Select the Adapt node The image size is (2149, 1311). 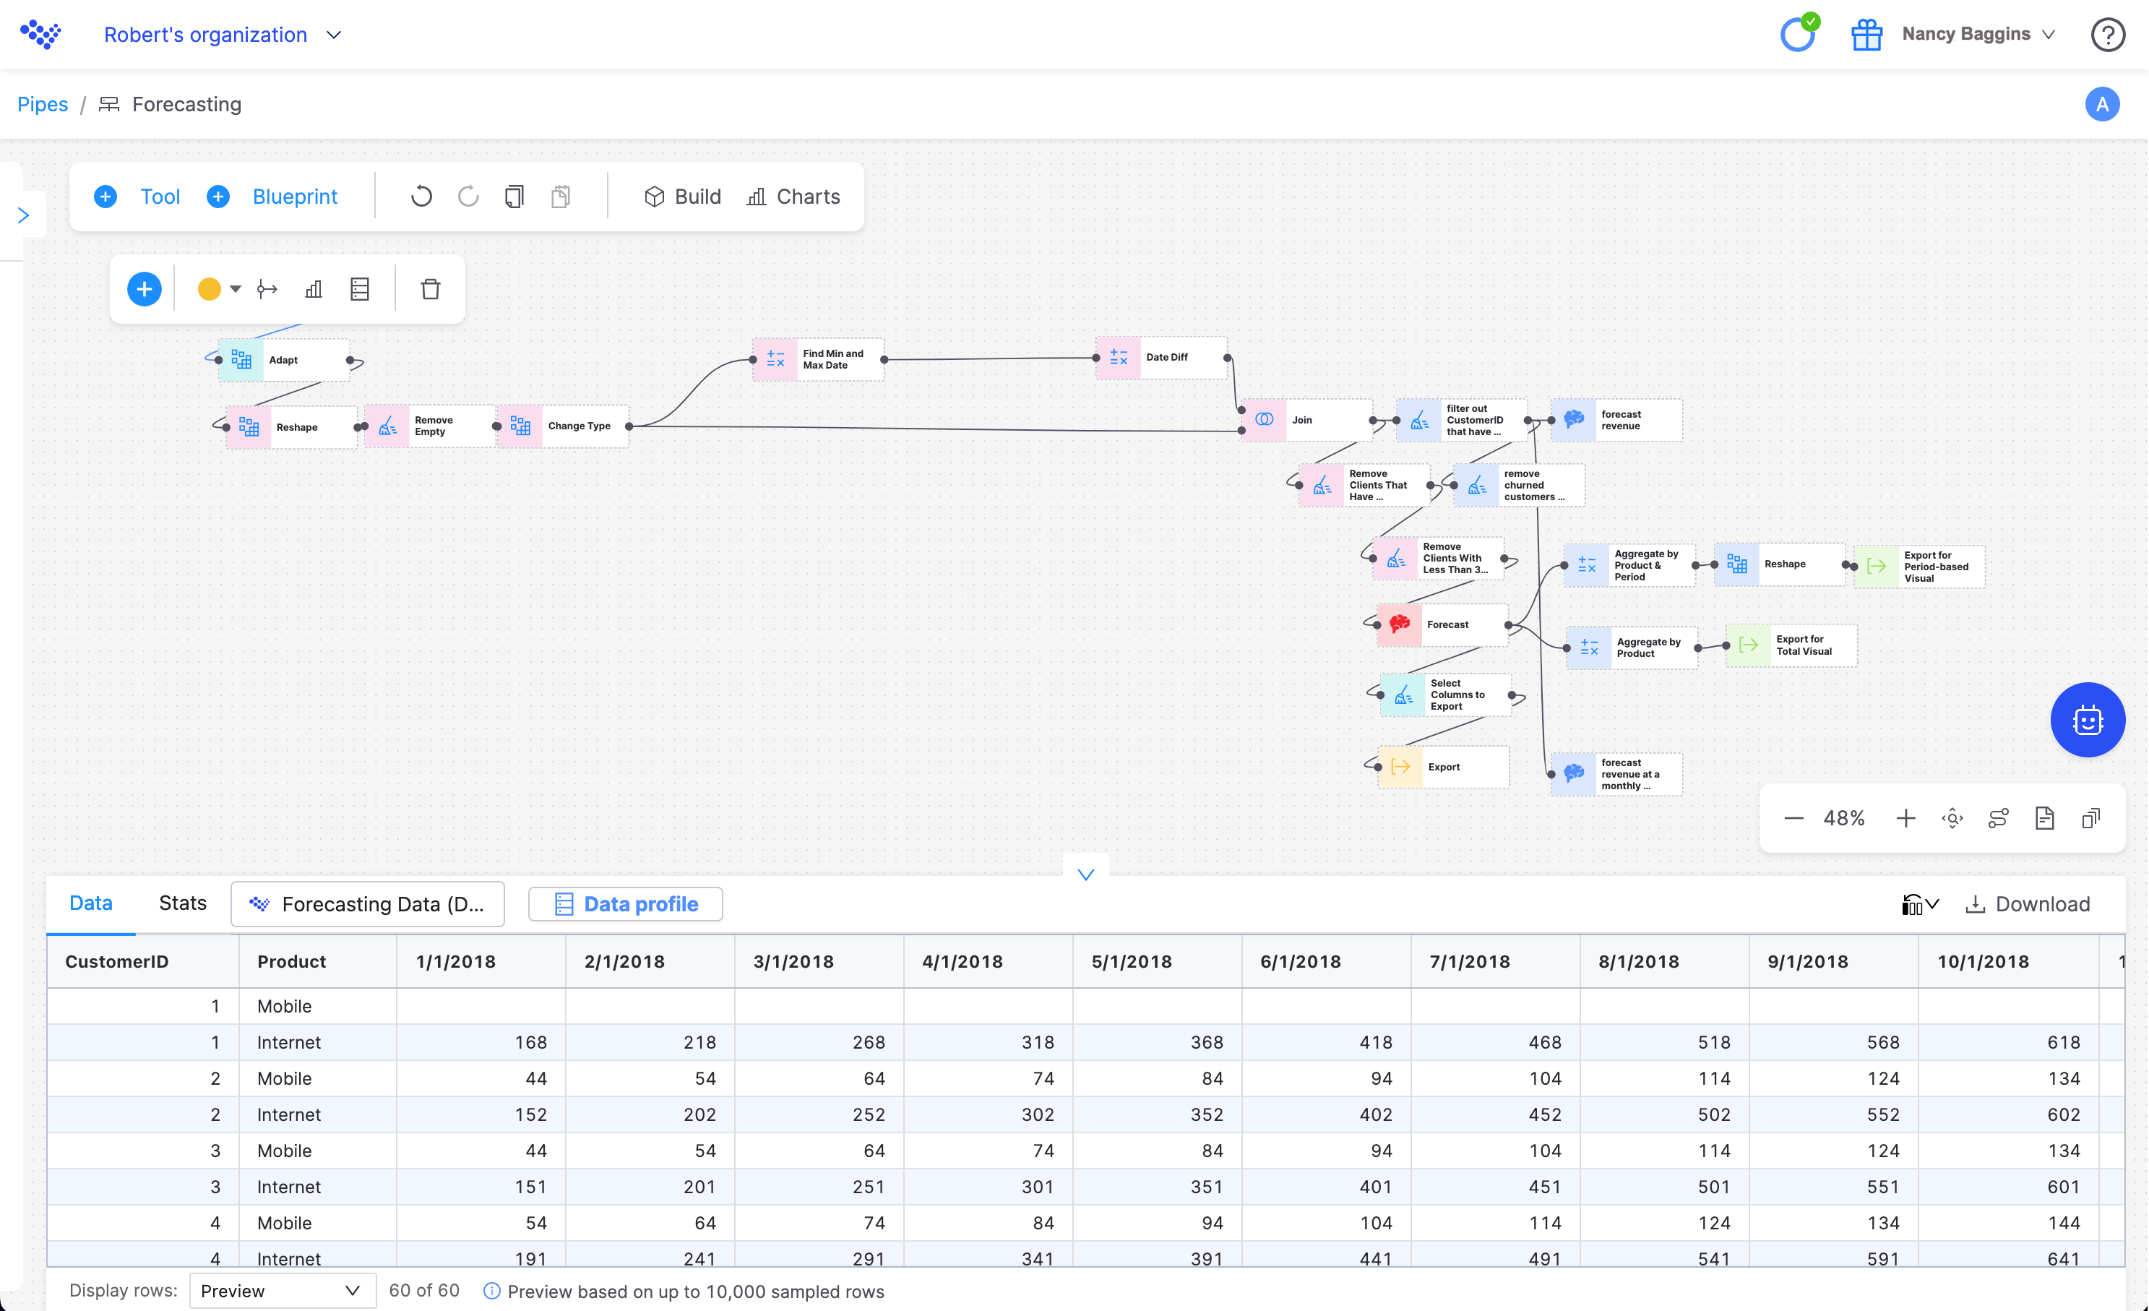click(x=283, y=360)
